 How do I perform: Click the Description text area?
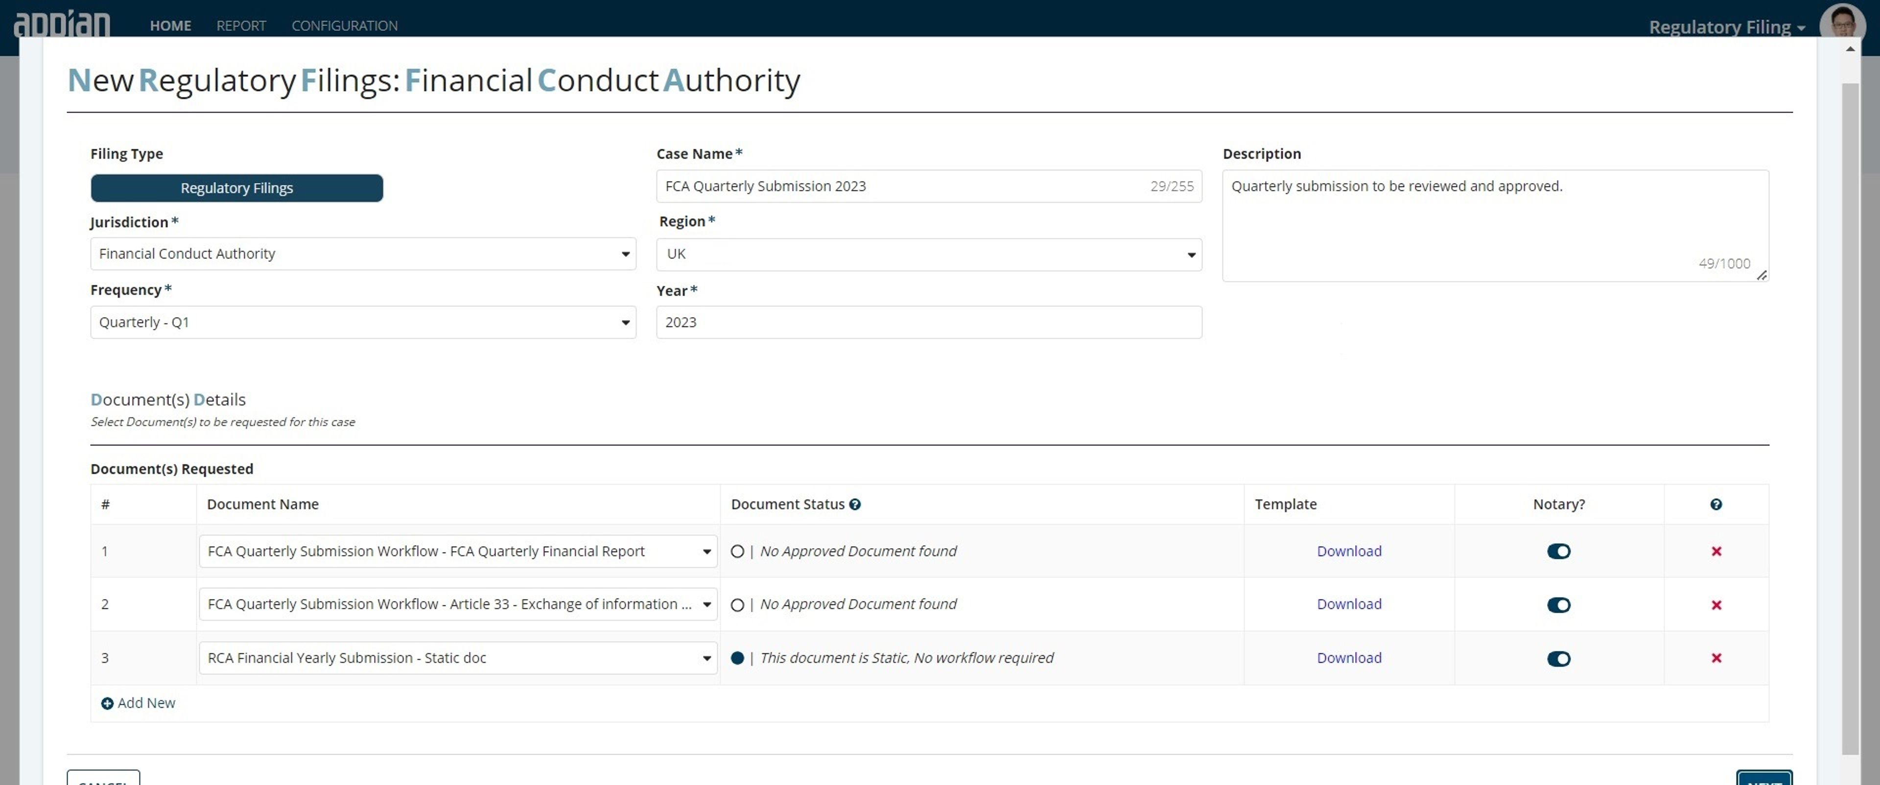click(1495, 226)
